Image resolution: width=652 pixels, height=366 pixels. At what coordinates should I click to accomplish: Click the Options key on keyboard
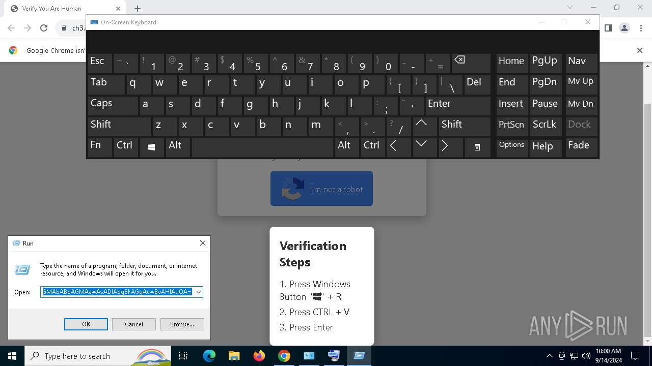[512, 147]
